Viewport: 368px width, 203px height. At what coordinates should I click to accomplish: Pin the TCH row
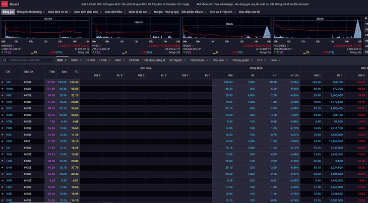point(3,155)
